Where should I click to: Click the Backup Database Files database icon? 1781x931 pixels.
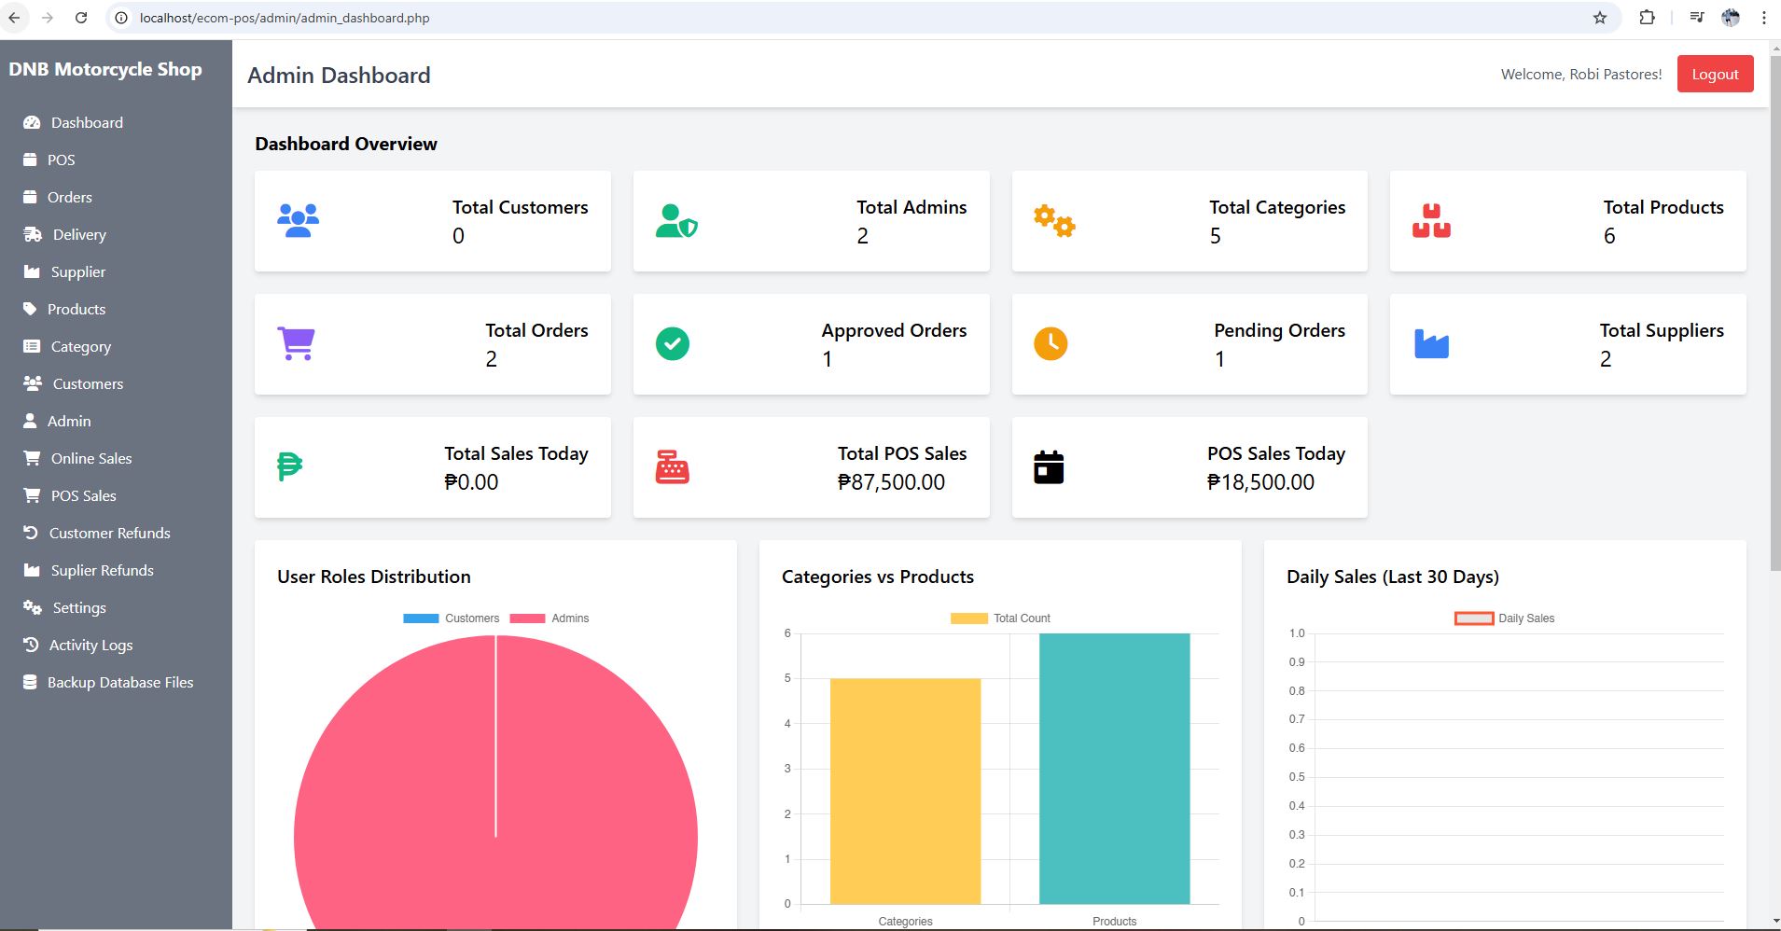30,682
